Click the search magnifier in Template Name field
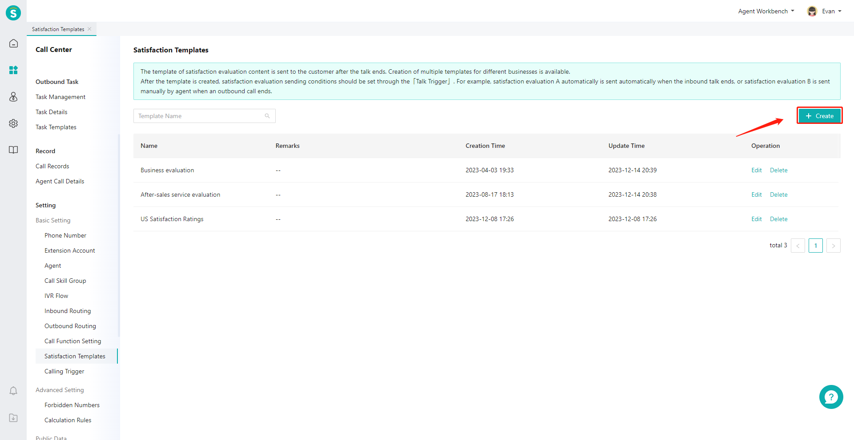 tap(267, 116)
